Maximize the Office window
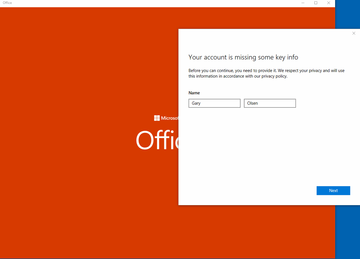The height and width of the screenshot is (259, 360). pyautogui.click(x=316, y=3)
